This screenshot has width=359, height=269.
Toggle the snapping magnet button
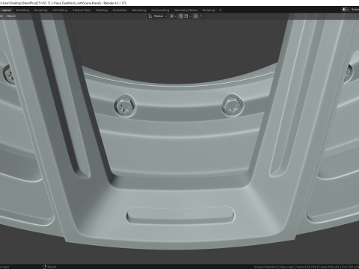coord(181,16)
